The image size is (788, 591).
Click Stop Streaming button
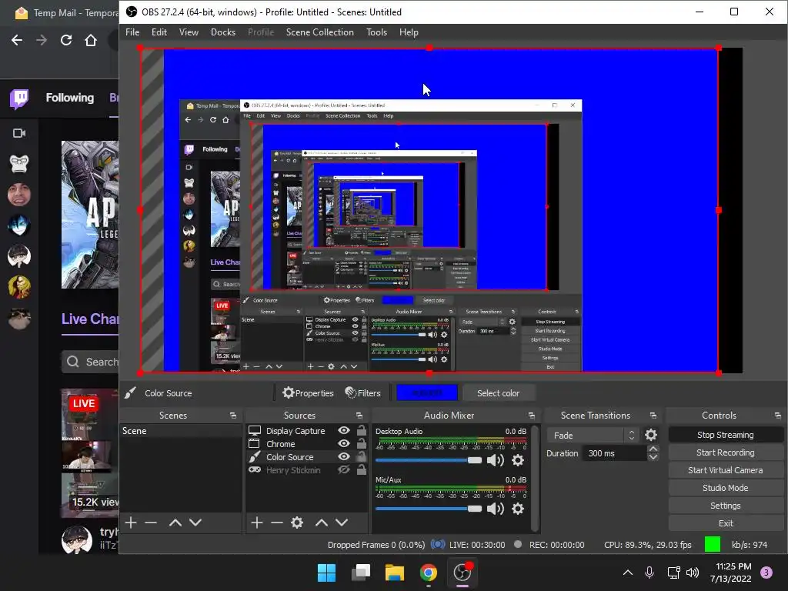[x=725, y=435]
